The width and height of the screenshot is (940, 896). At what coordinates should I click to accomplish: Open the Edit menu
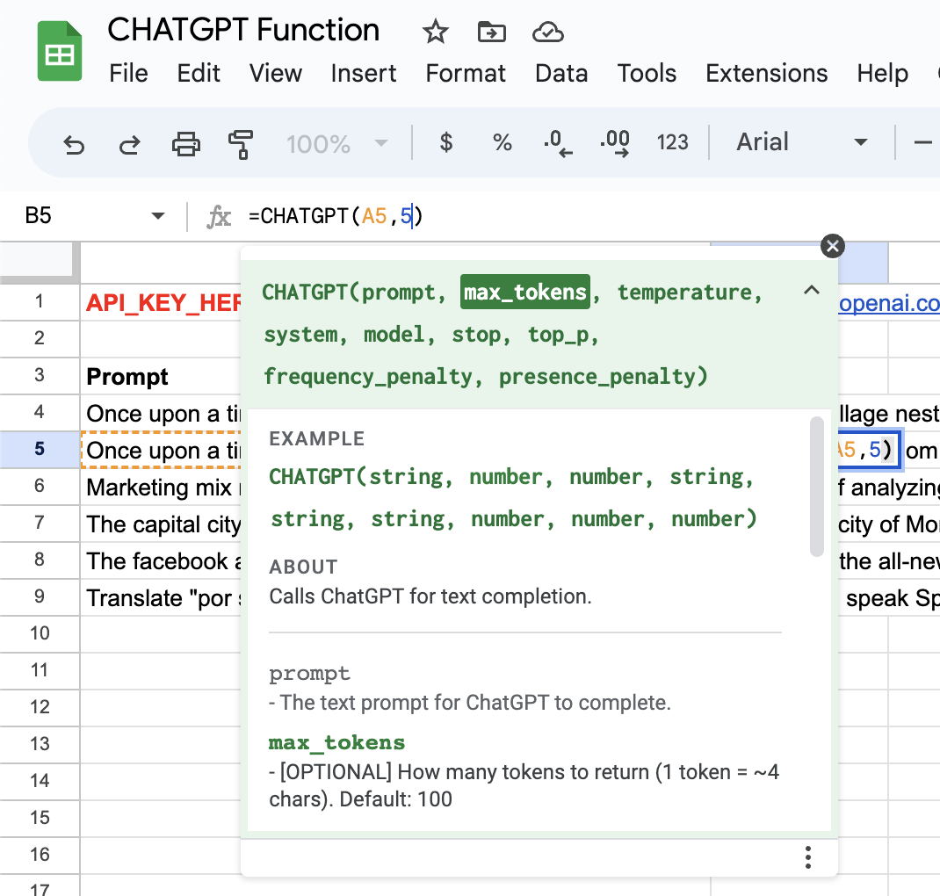pyautogui.click(x=199, y=73)
